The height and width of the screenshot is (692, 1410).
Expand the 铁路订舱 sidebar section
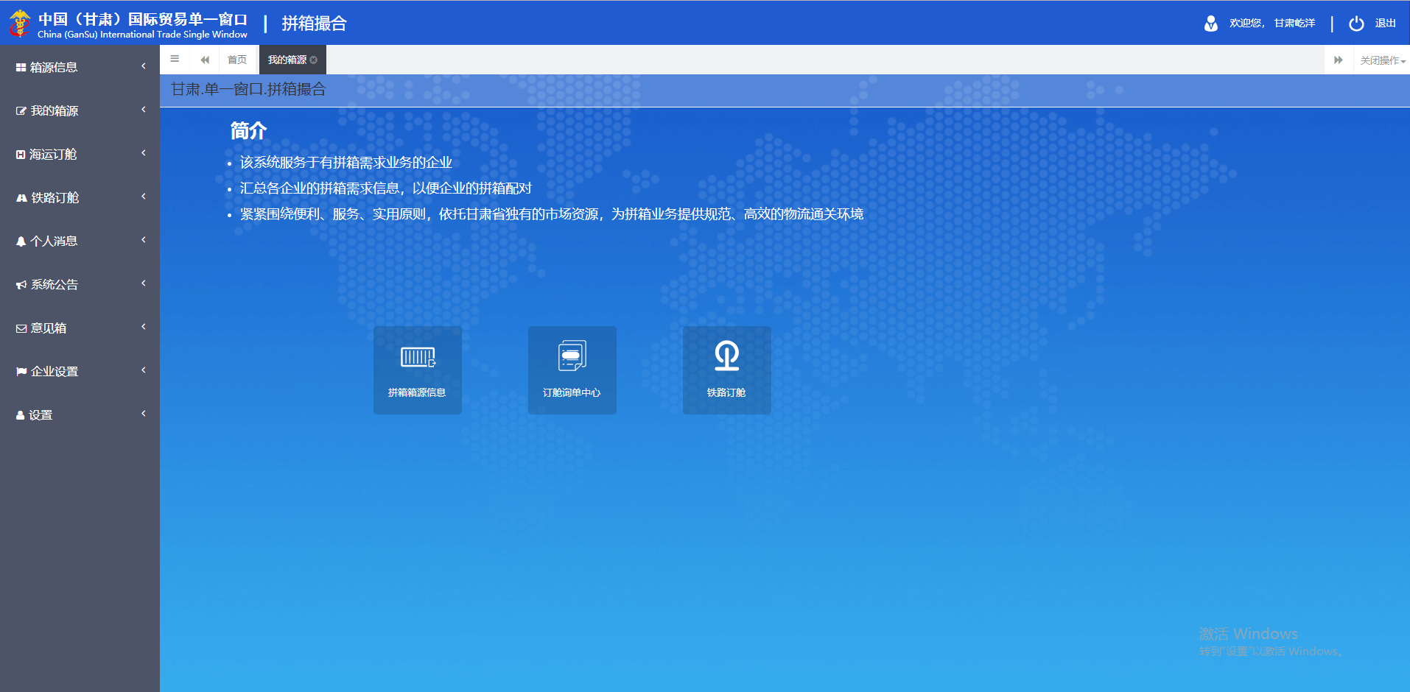80,197
